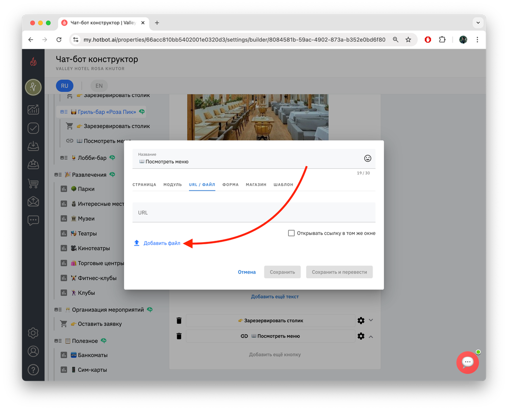Click into the URL input field
The height and width of the screenshot is (410, 508).
click(254, 212)
